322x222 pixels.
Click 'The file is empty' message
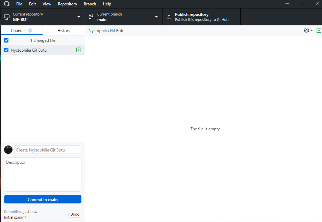point(205,129)
